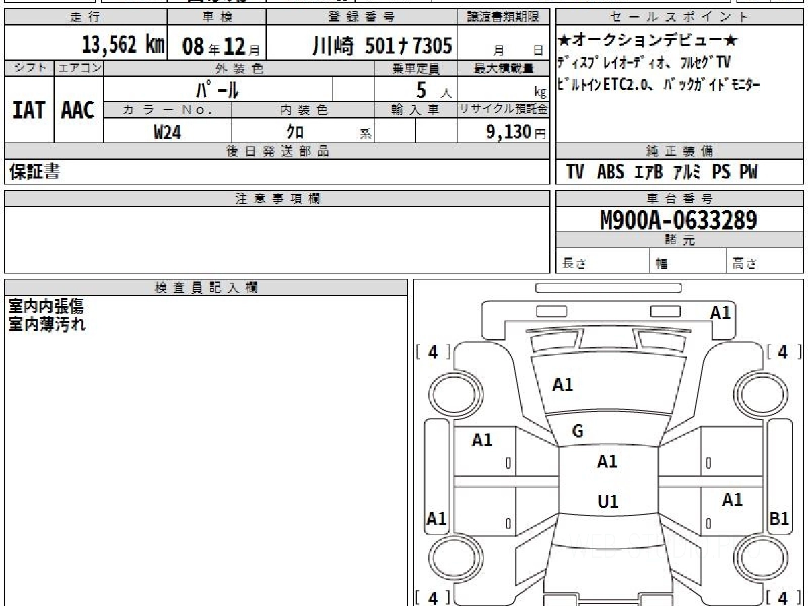Select inspector note 室内内張傷
The height and width of the screenshot is (606, 808).
pos(46,307)
